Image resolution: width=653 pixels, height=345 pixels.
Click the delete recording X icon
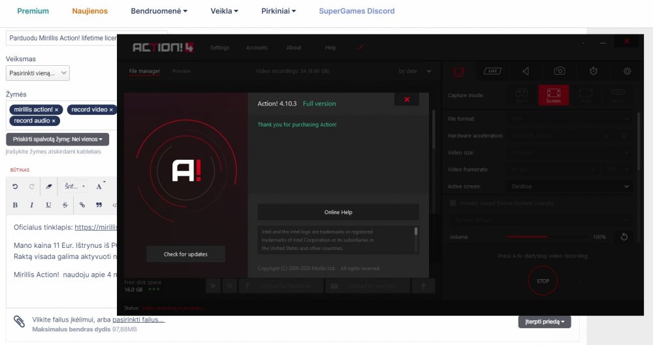click(x=229, y=286)
